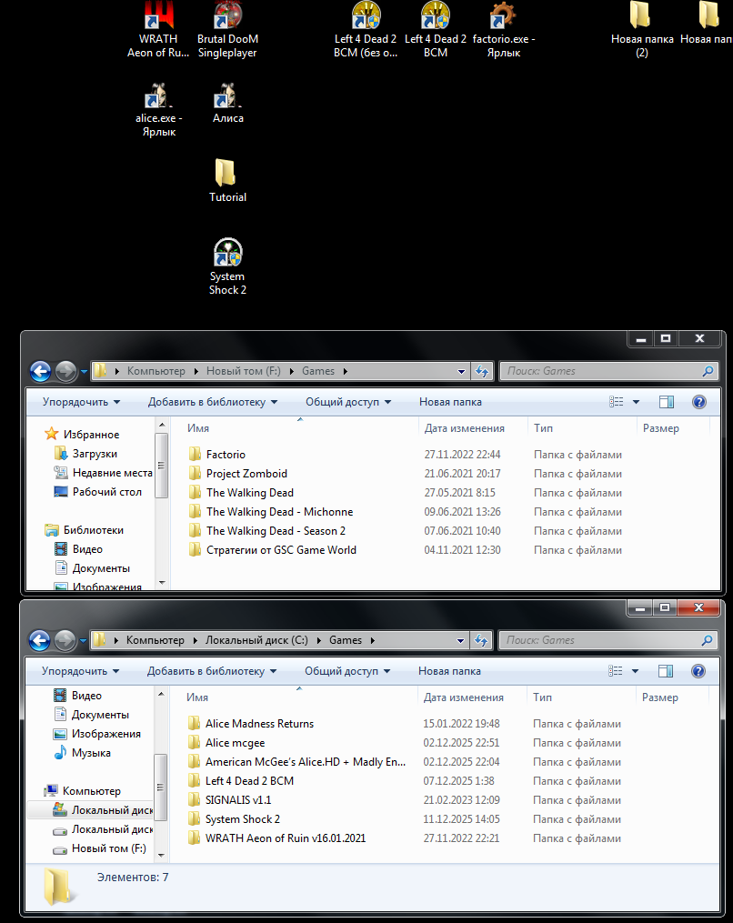The image size is (733, 923).
Task: Open Рабочий стол in sidebar
Action: [97, 492]
